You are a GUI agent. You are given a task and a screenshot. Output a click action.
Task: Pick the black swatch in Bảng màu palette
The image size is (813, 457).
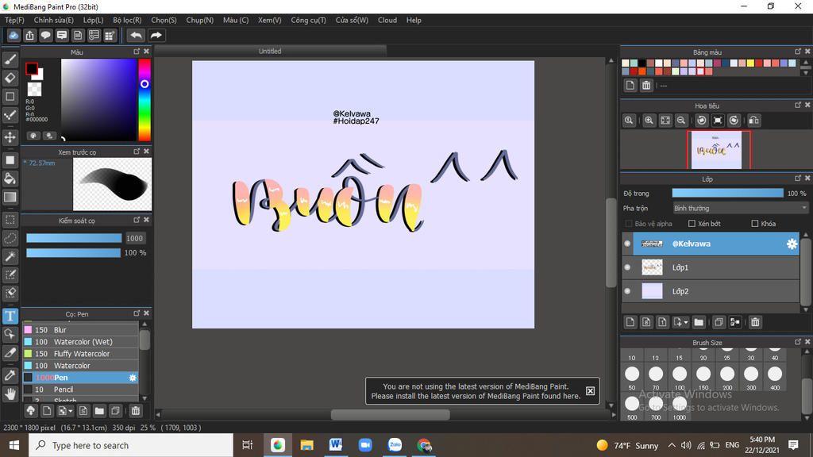click(642, 63)
